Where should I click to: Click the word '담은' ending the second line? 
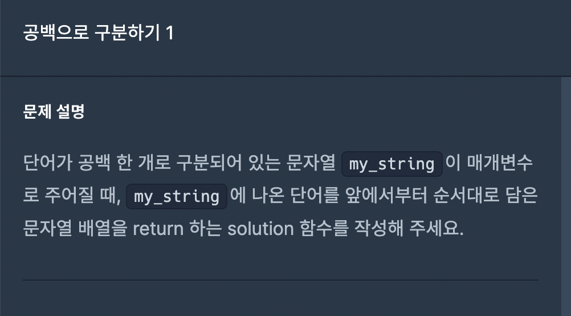[521, 196]
